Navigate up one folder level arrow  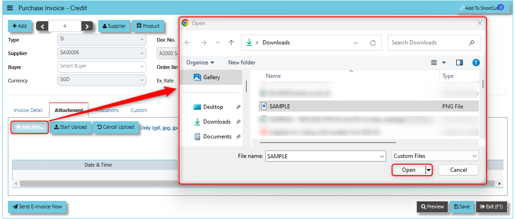click(x=231, y=43)
